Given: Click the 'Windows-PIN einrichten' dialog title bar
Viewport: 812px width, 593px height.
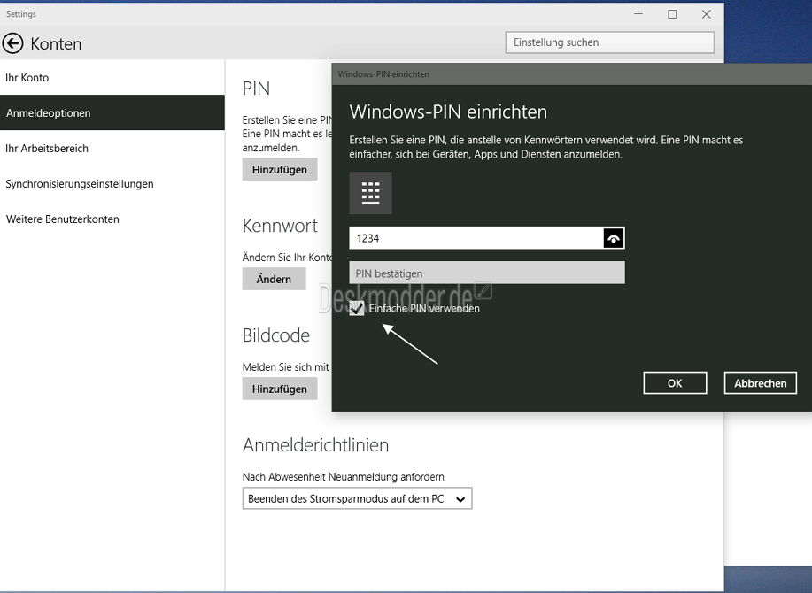Looking at the screenshot, I should click(572, 74).
